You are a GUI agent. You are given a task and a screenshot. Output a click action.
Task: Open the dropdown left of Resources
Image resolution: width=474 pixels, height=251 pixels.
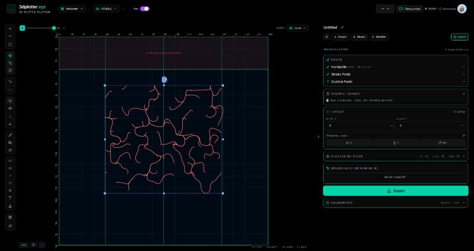click(385, 9)
